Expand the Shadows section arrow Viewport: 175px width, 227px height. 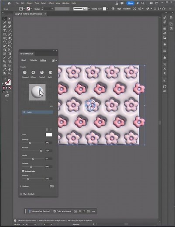21,186
